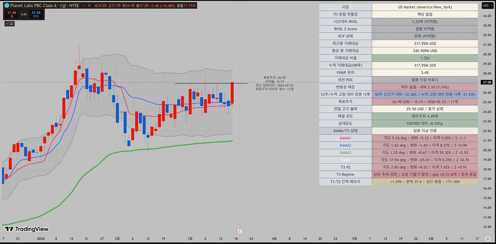This screenshot has width=496, height=244.
Task: Click the '목표주가: 26.95' chart label
Action: (274, 78)
